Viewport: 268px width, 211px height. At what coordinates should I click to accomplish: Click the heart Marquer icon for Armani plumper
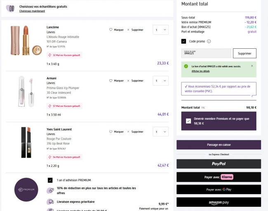(x=110, y=81)
